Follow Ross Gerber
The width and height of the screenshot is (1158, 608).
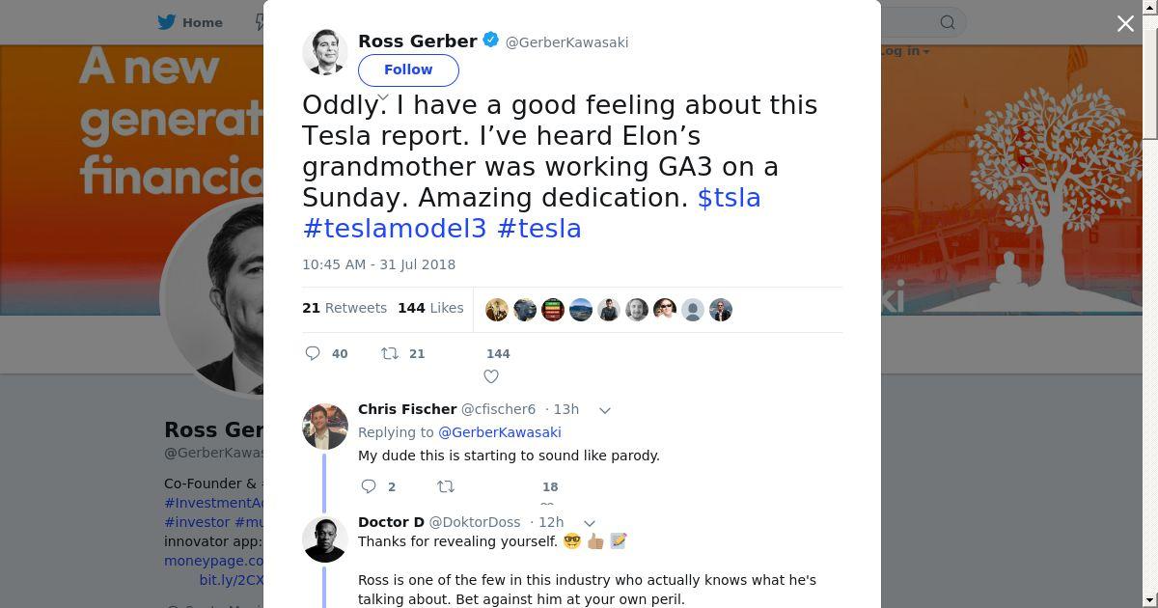[408, 69]
